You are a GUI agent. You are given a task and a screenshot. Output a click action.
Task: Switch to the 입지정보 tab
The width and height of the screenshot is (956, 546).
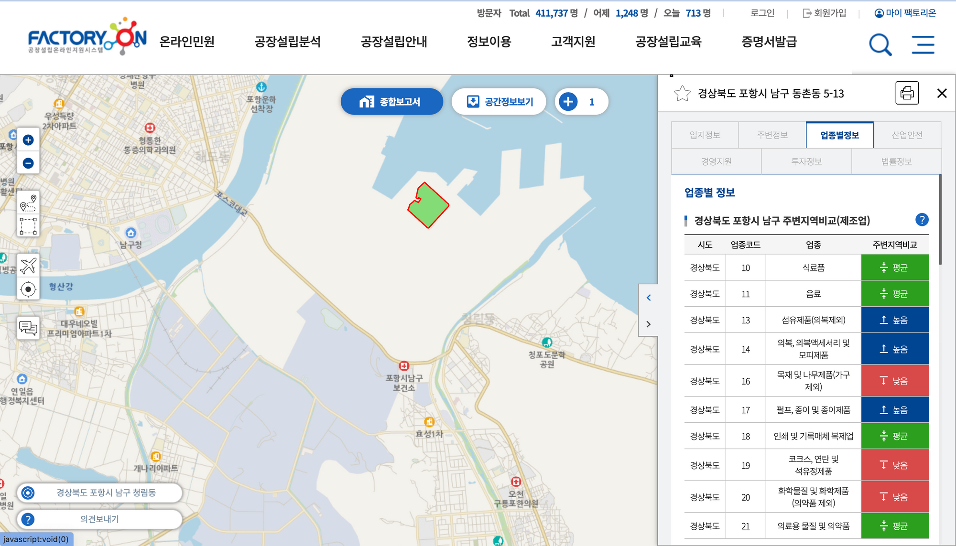click(705, 135)
